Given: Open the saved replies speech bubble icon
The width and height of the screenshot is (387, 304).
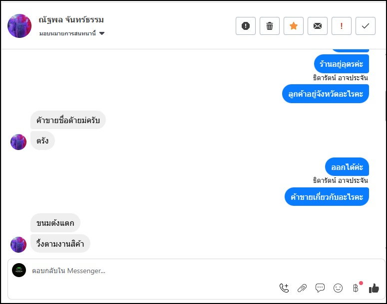Looking at the screenshot, I should pyautogui.click(x=320, y=288).
